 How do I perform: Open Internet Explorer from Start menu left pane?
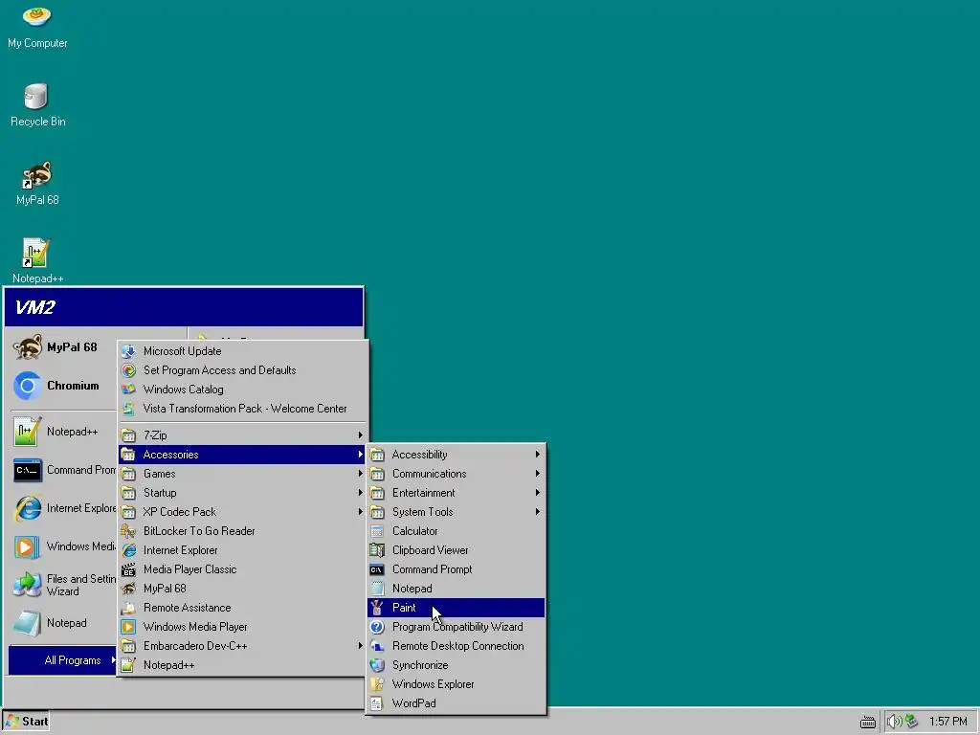pos(62,508)
